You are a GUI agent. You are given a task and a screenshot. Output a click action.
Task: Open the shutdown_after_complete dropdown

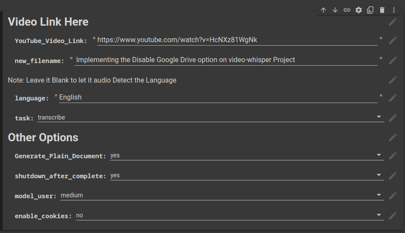[x=247, y=176]
